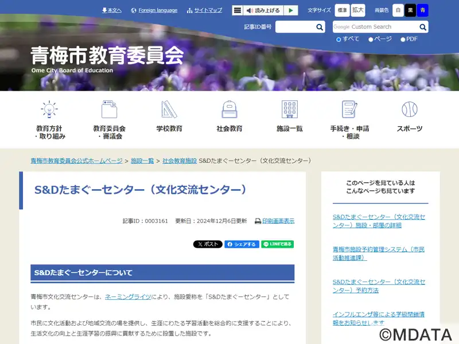459x344 pixels.
Task: Select the 学校教育 ruler icon
Action: 169,110
